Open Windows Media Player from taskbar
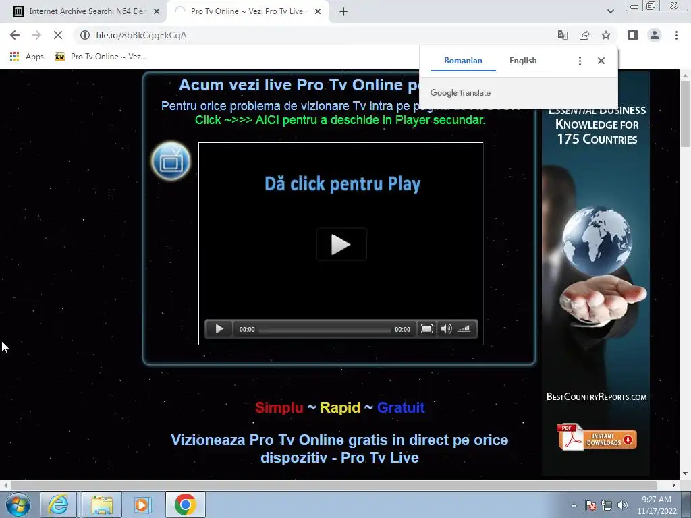This screenshot has width=691, height=518. [142, 505]
